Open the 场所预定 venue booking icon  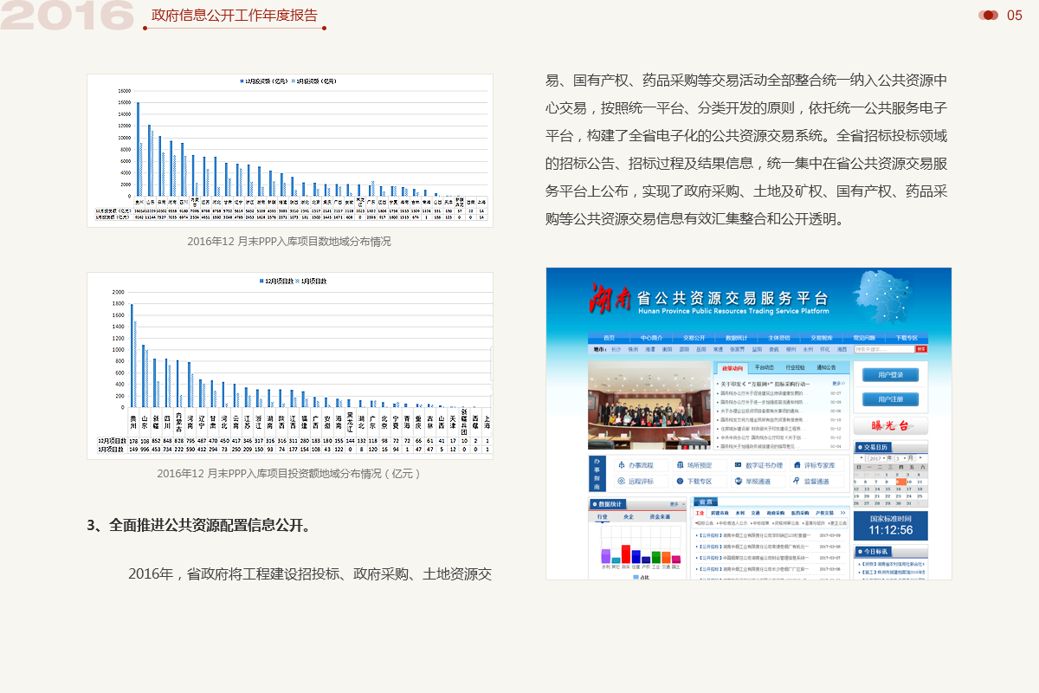(x=681, y=465)
